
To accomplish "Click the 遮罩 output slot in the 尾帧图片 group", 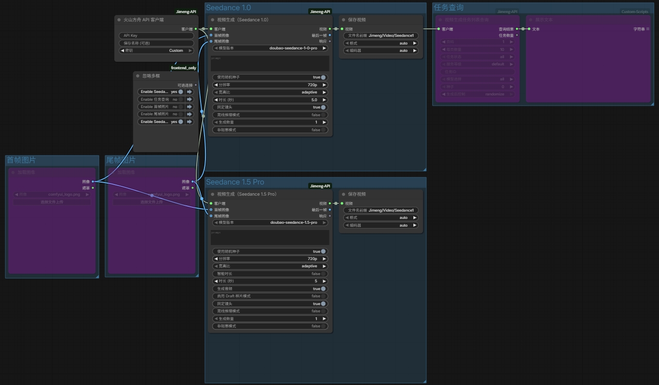I will pos(192,188).
